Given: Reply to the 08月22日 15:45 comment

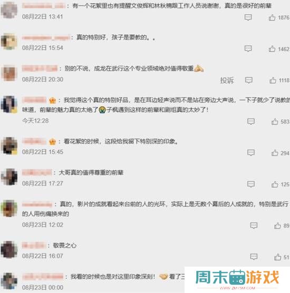Looking at the screenshot, I should click(x=251, y=153).
